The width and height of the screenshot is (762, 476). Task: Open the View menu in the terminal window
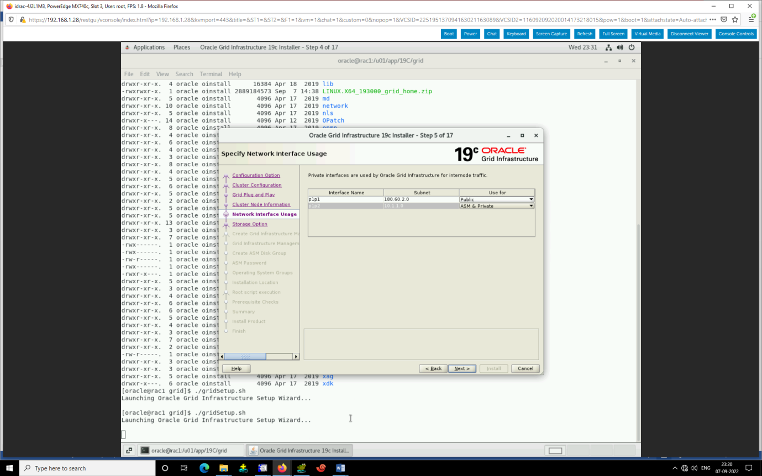coord(162,74)
